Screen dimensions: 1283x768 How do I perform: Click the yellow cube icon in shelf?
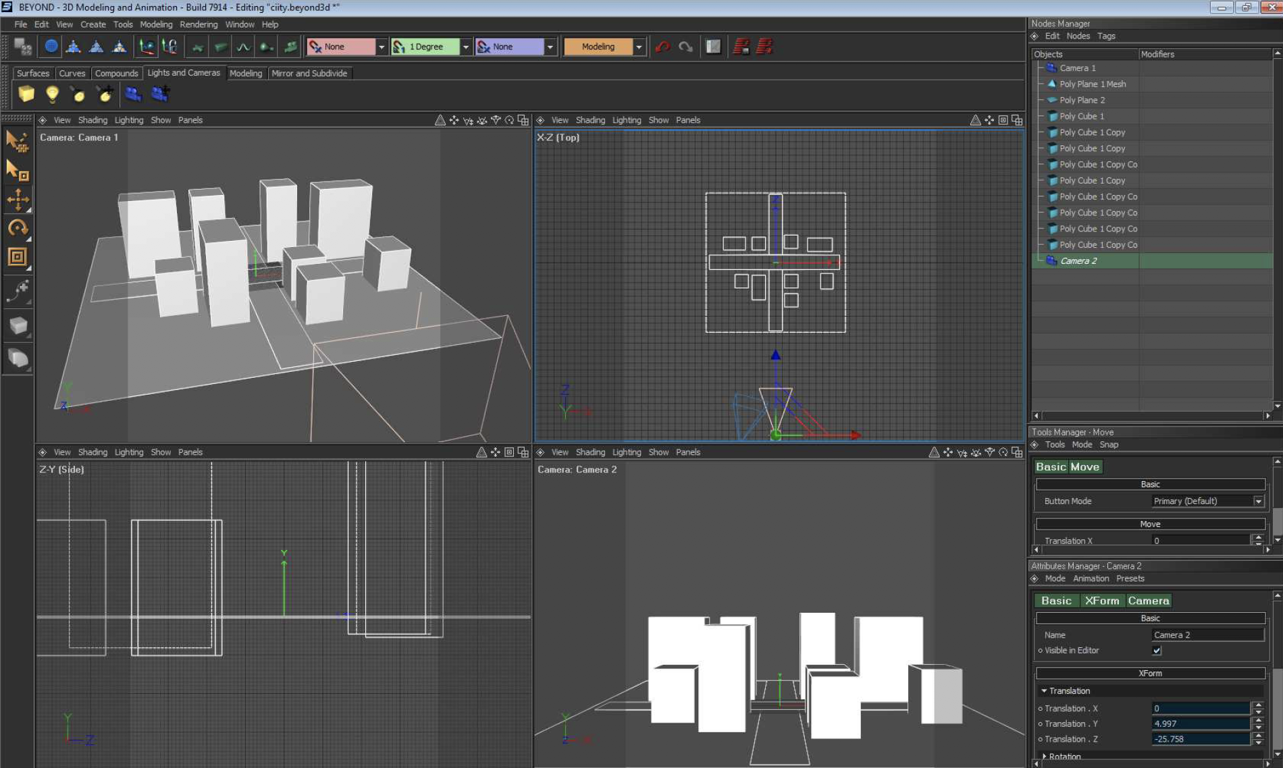click(x=26, y=94)
